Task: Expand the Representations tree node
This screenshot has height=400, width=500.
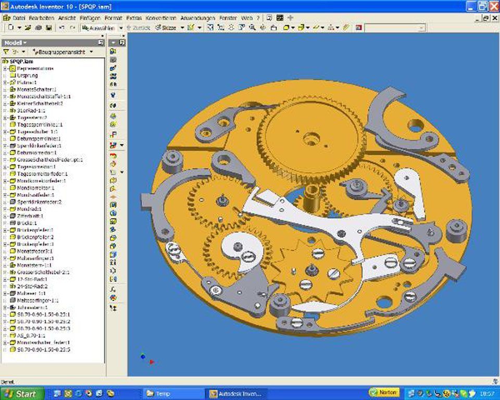Action: click(x=5, y=68)
